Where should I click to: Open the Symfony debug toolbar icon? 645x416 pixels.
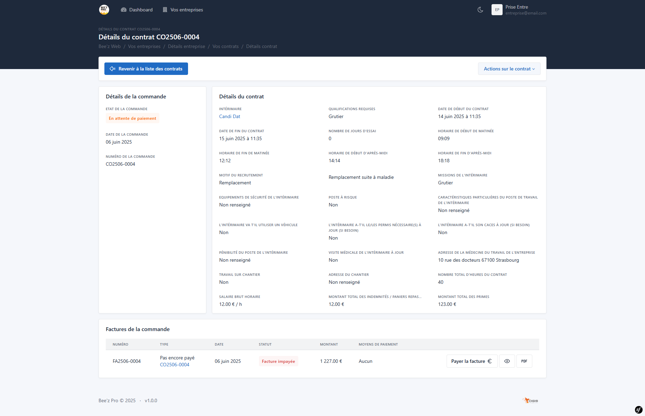point(638,409)
